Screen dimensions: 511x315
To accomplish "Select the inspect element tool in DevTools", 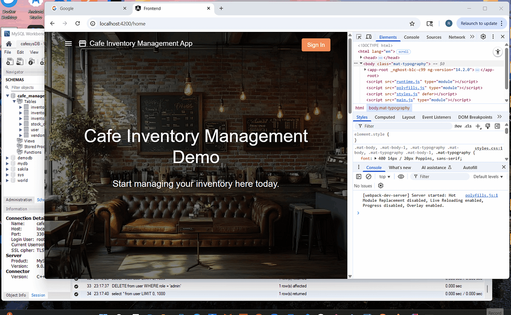I will [x=359, y=37].
